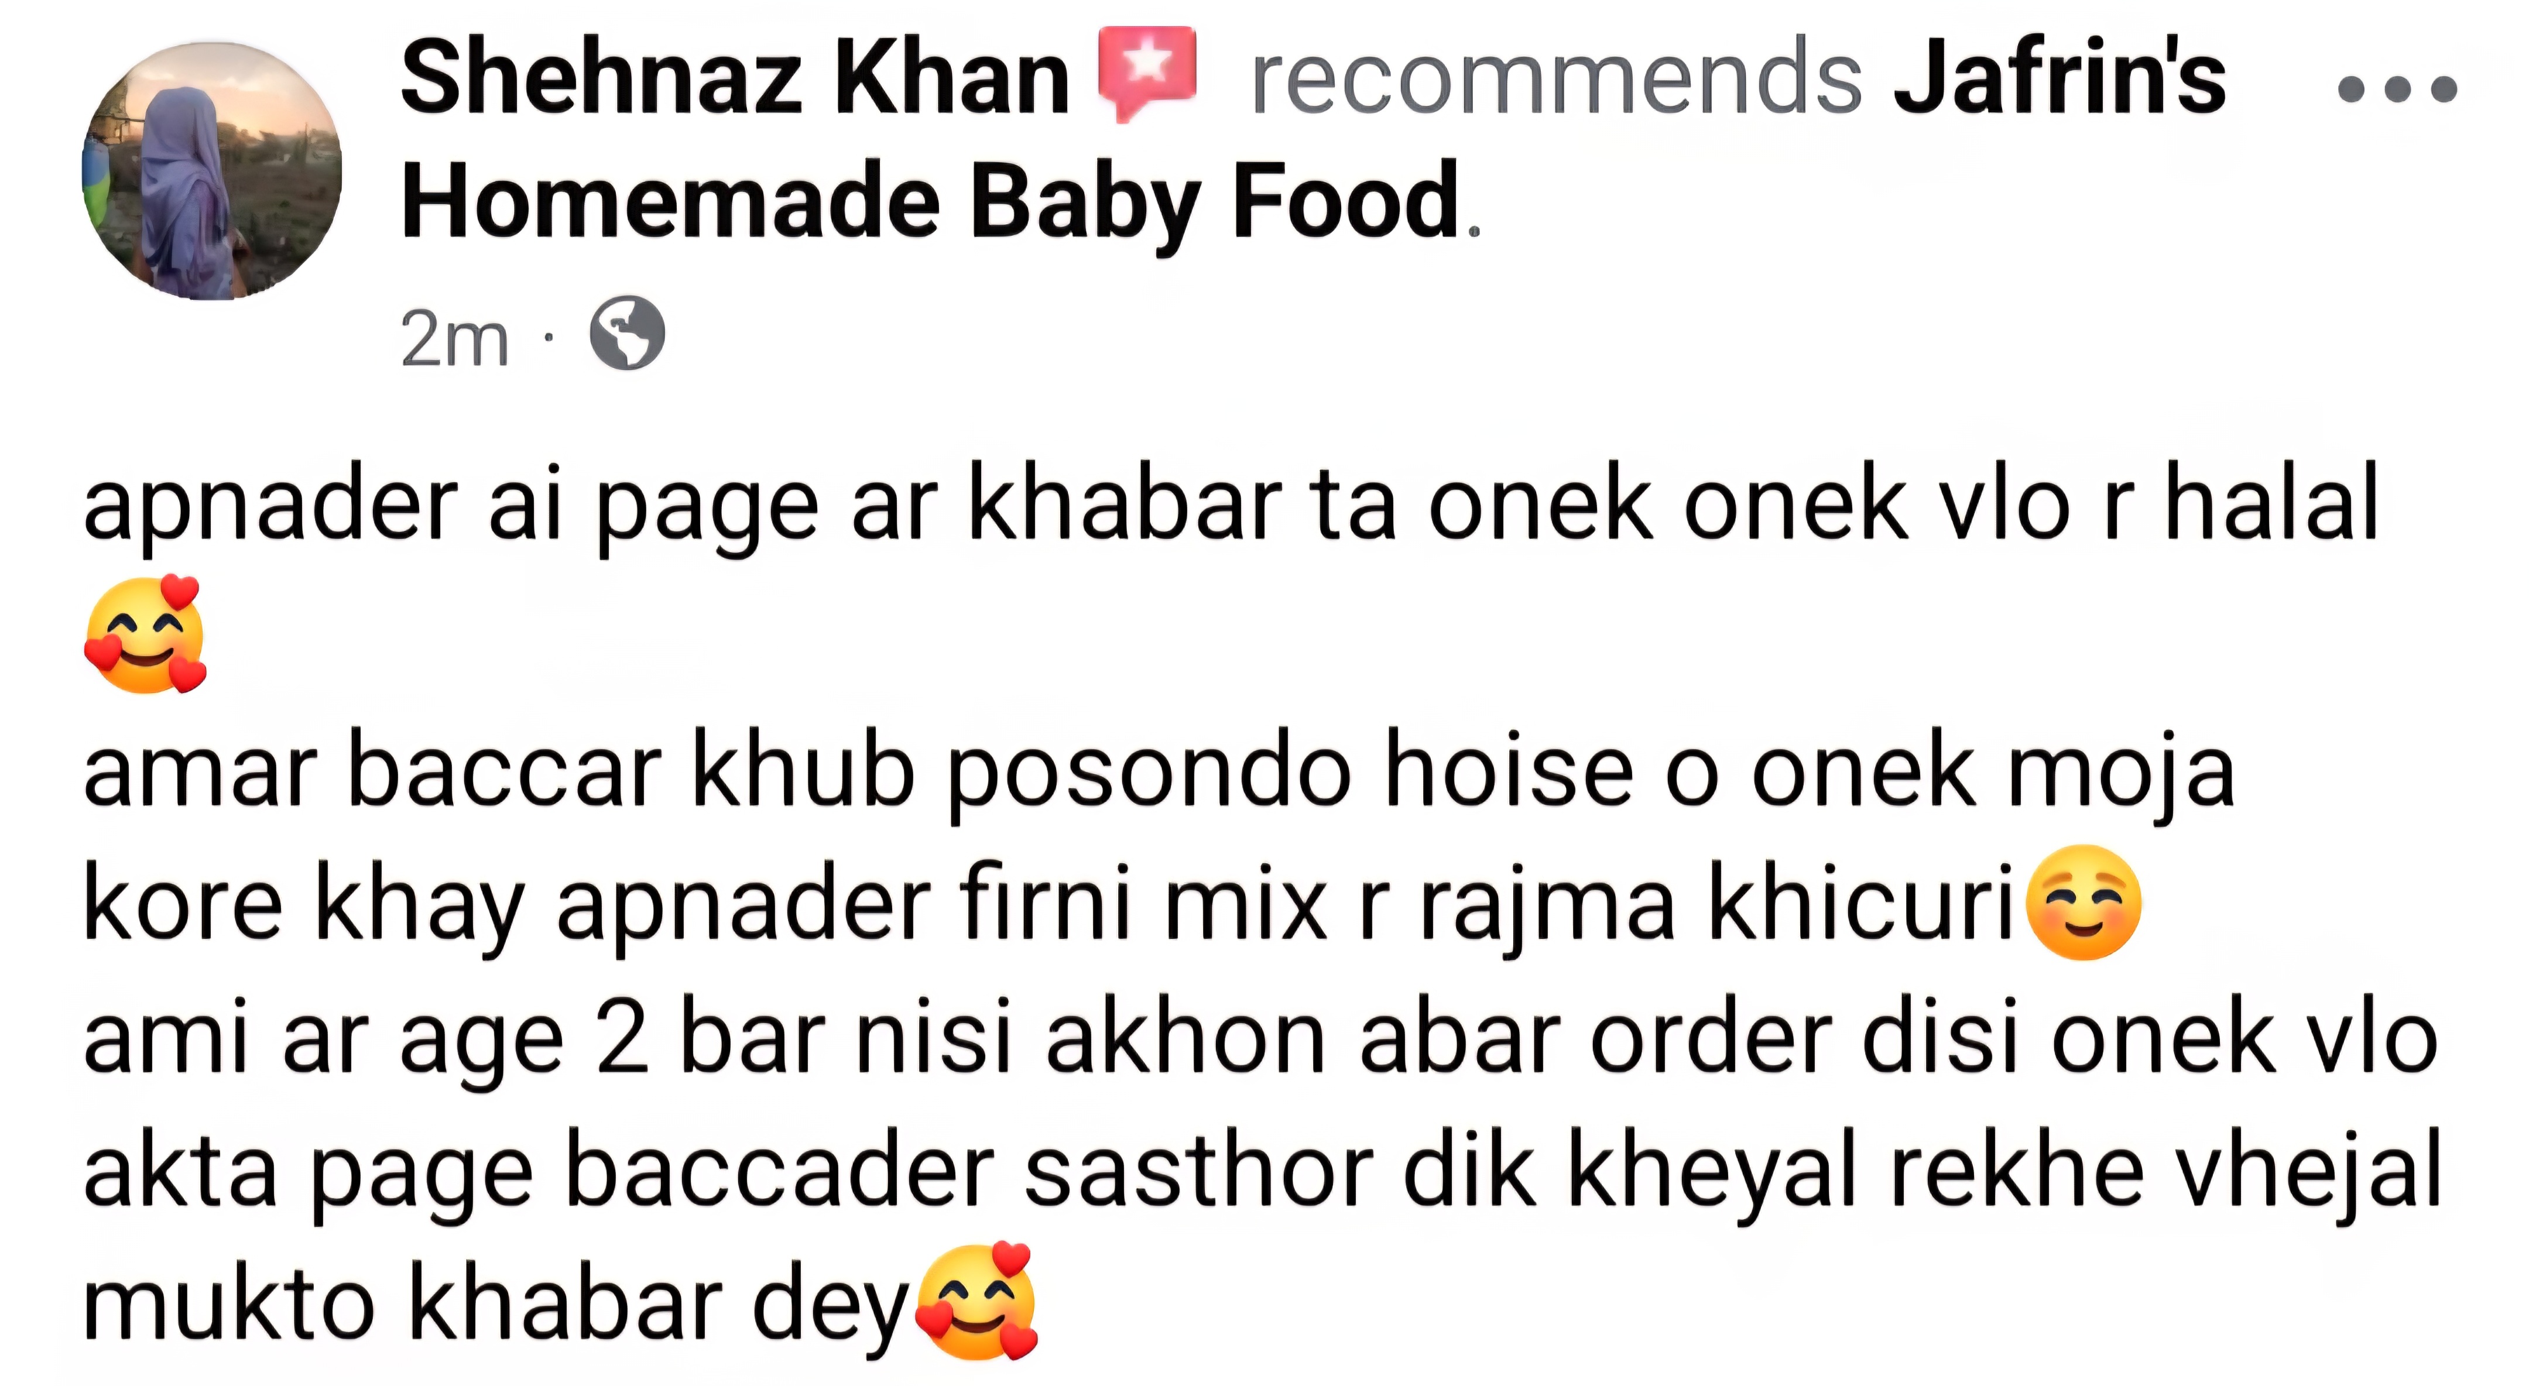
Task: Click the word recommends in header
Action: pyautogui.click(x=1556, y=78)
